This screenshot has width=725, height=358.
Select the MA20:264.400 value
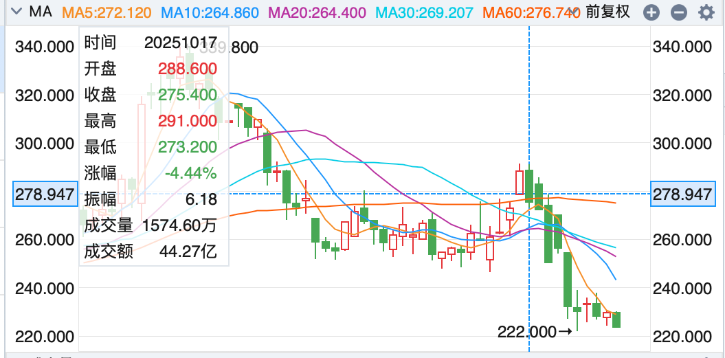point(317,12)
